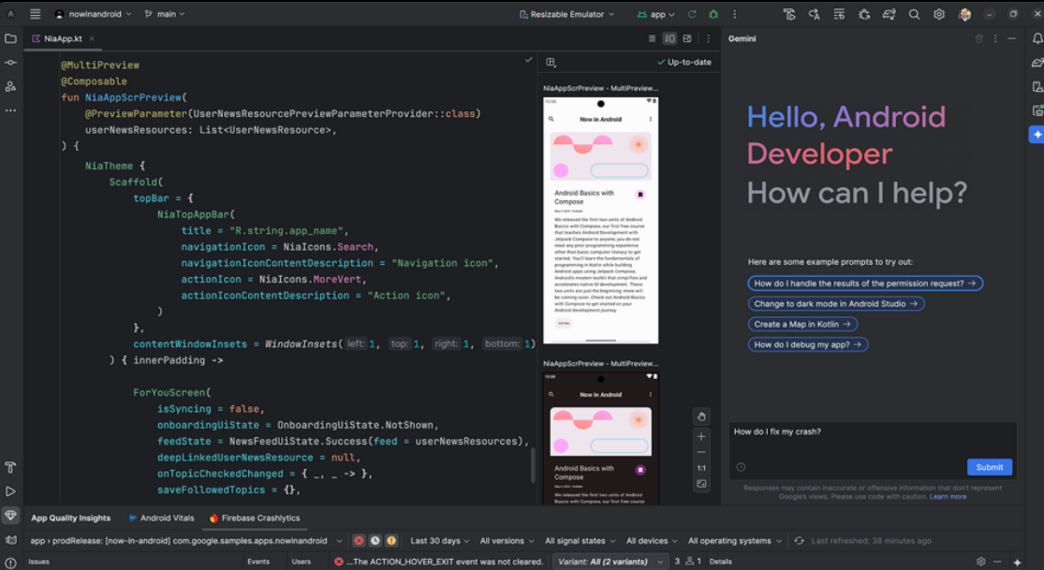Expand the All operating systems filter
This screenshot has width=1044, height=570.
(x=735, y=541)
